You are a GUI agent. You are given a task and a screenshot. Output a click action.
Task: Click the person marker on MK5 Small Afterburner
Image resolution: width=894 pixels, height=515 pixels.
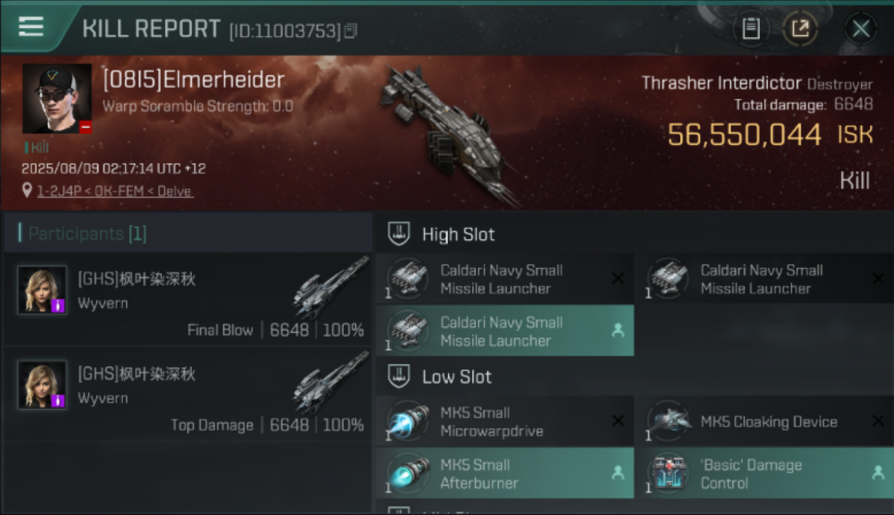pos(618,472)
